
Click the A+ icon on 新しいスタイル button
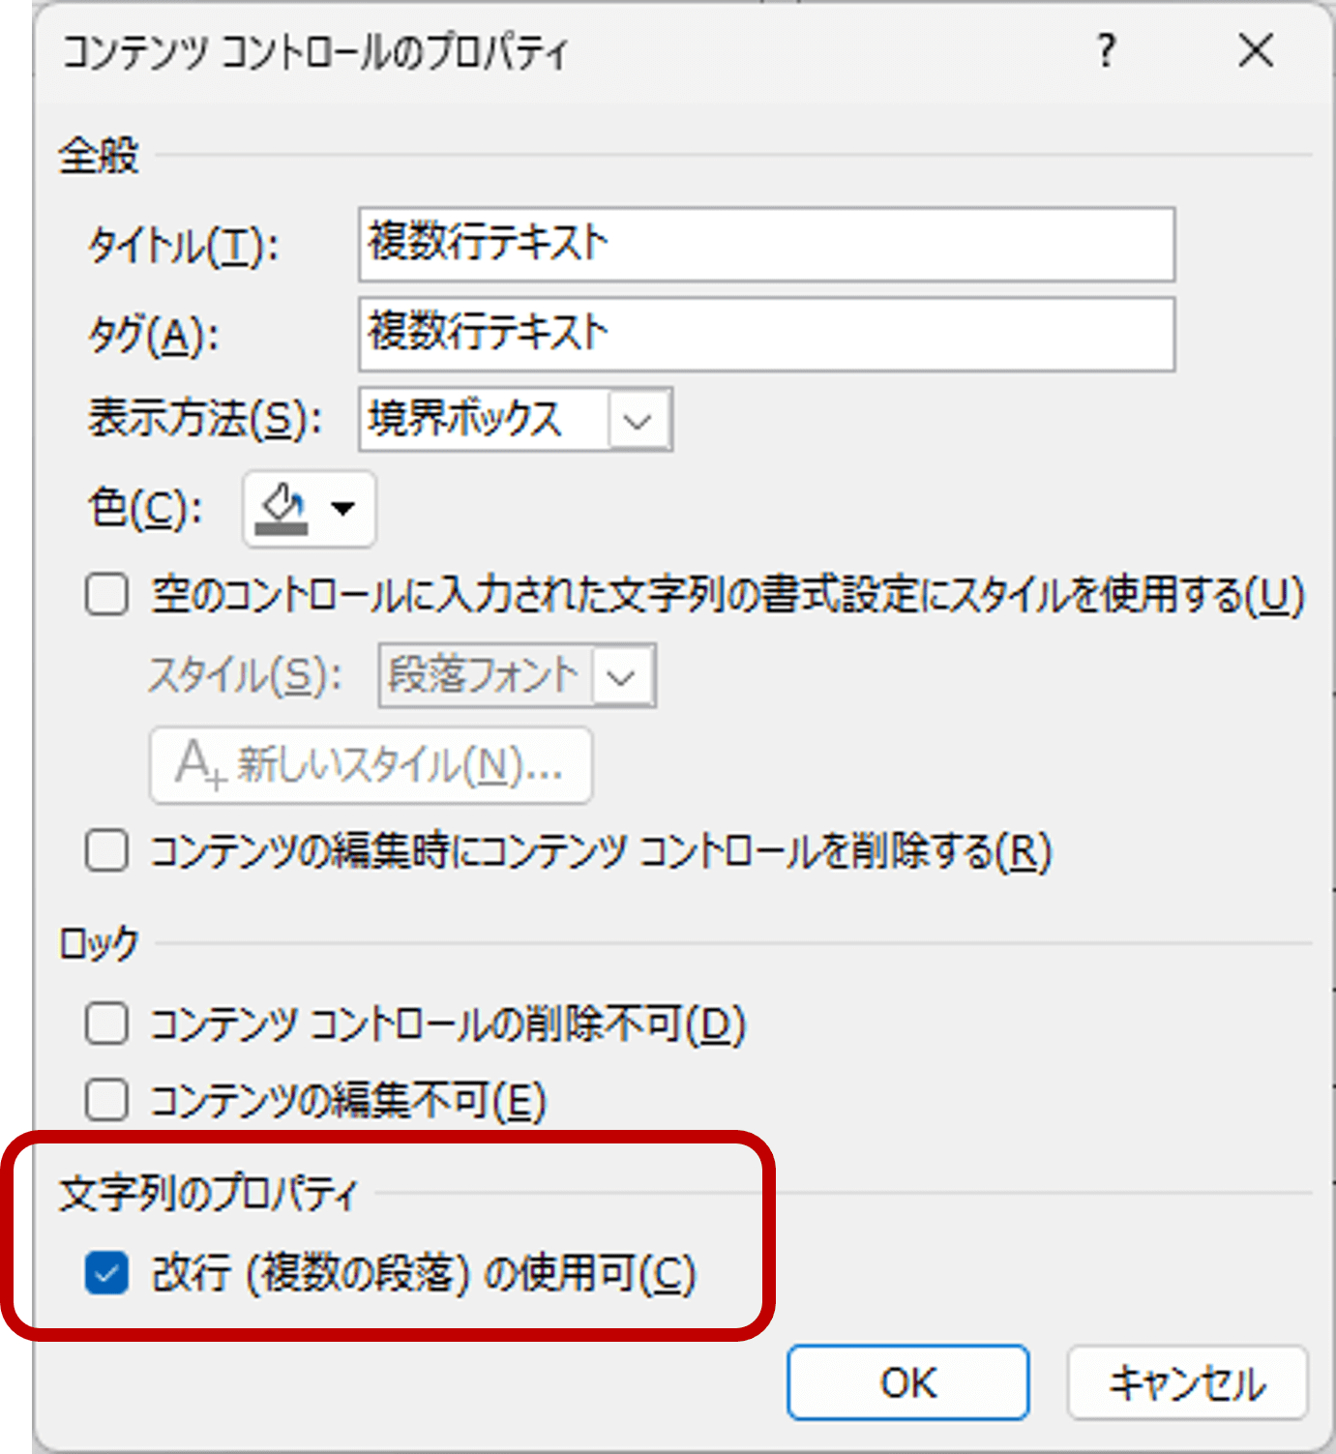click(x=196, y=765)
